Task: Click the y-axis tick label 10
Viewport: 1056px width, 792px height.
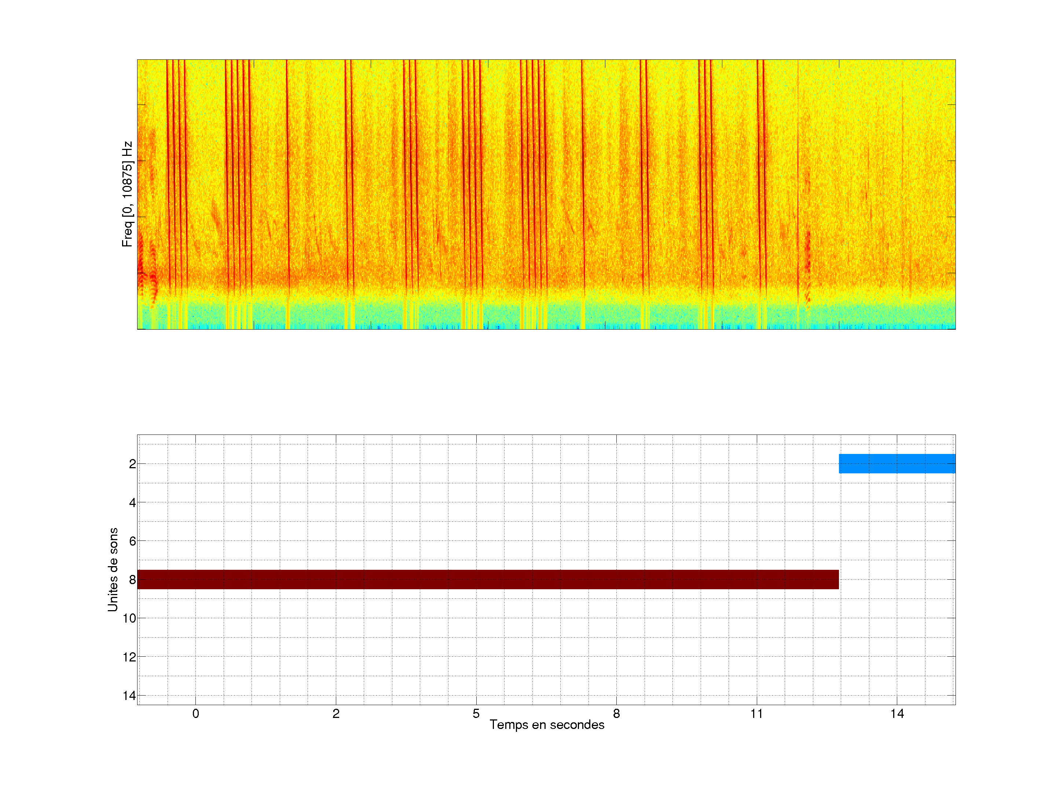Action: pos(129,618)
